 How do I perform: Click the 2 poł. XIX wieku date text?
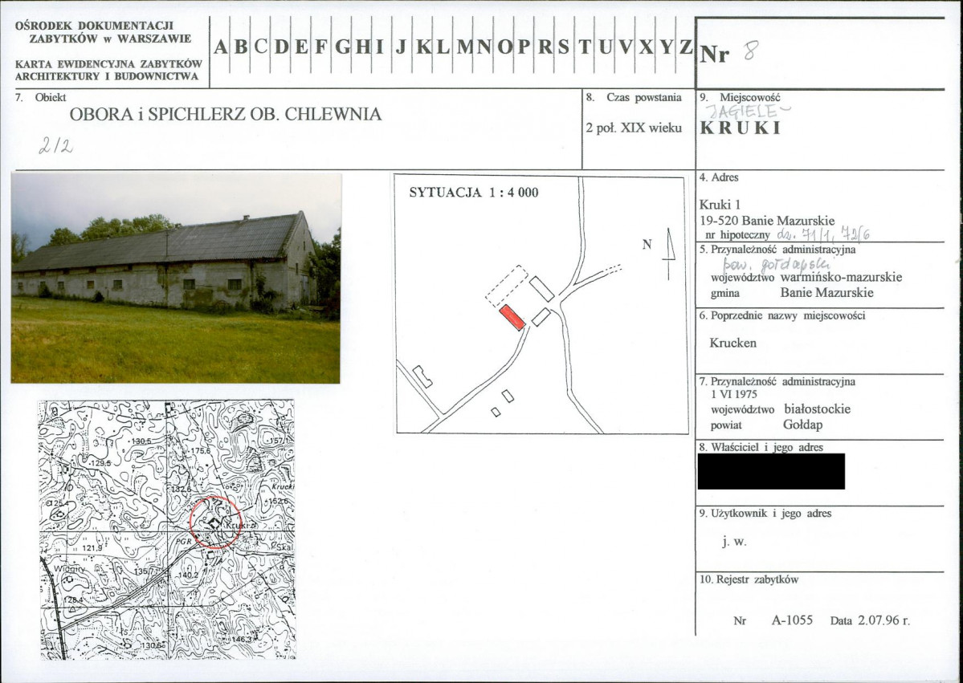tap(634, 128)
